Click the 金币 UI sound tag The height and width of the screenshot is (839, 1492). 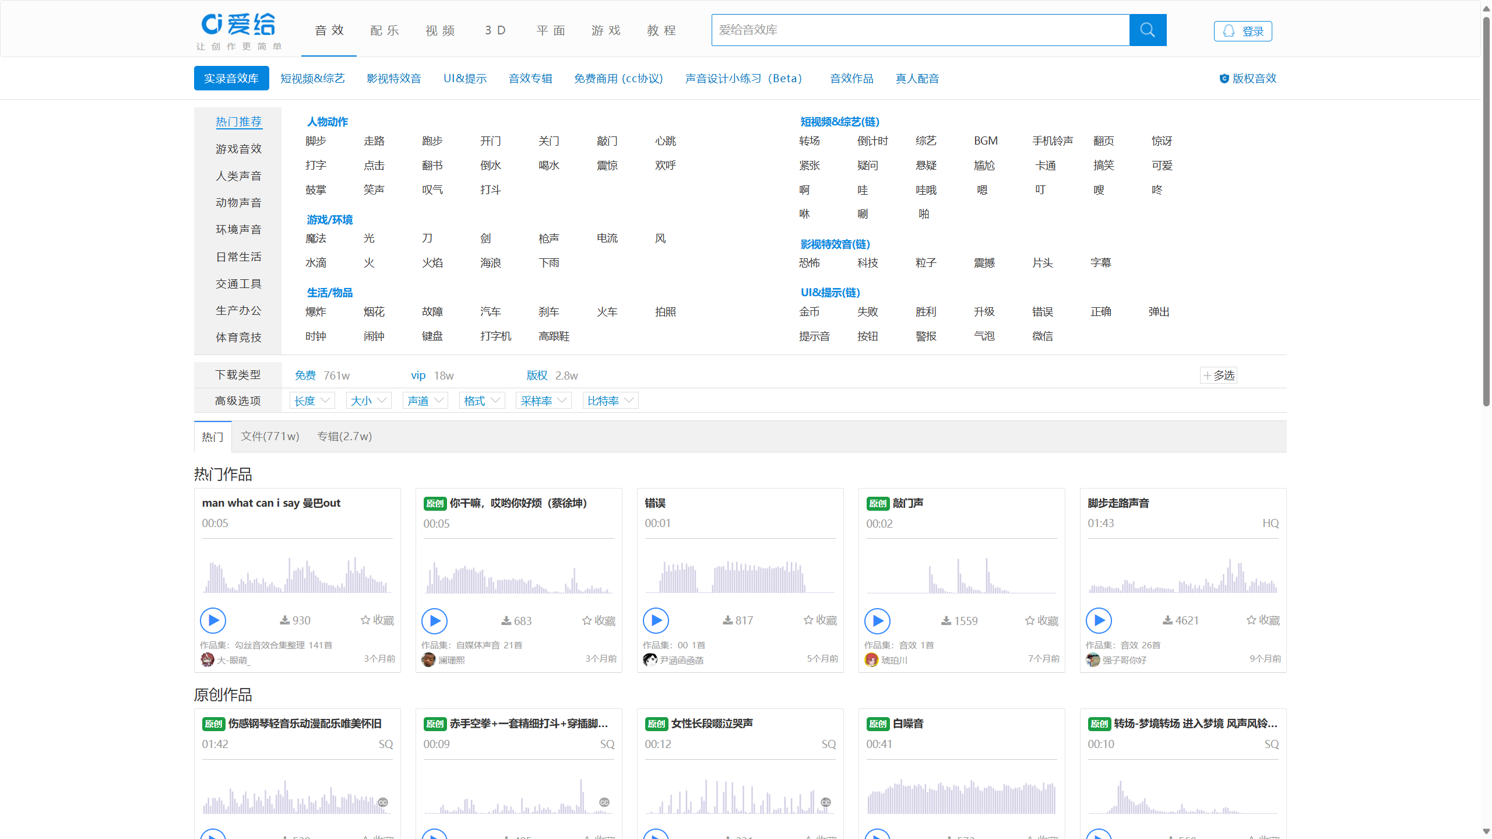(809, 311)
